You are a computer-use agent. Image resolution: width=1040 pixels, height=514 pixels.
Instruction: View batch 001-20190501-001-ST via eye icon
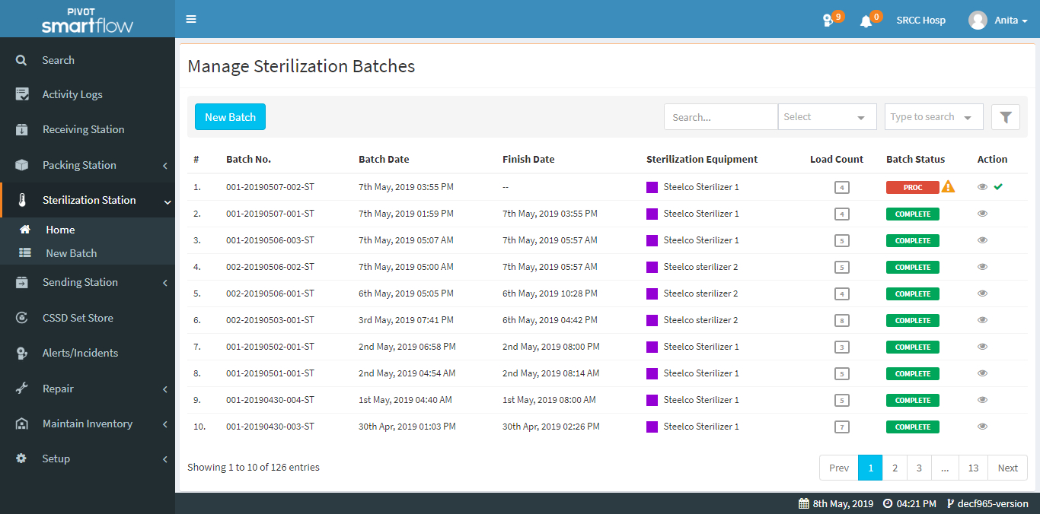983,373
